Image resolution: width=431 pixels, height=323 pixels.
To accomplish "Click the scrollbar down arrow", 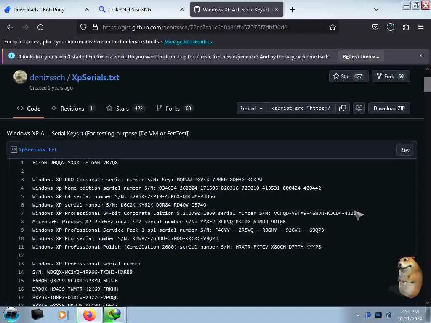I will click(427, 303).
